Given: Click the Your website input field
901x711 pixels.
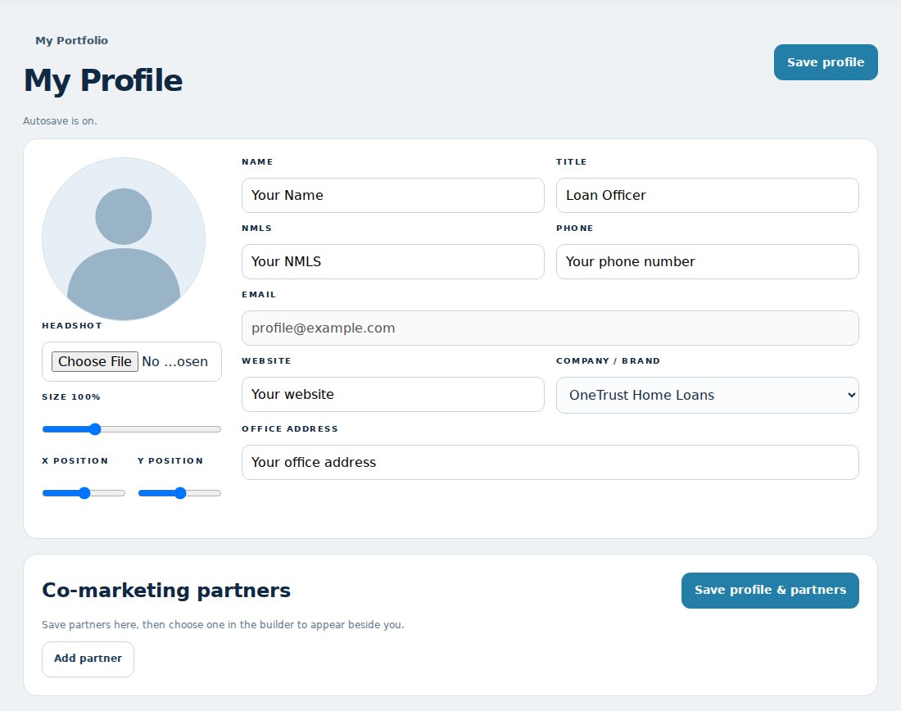Looking at the screenshot, I should point(392,394).
